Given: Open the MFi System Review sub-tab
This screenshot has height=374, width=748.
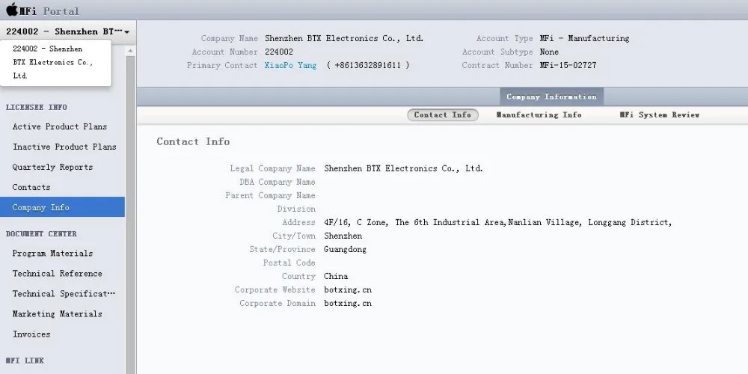Looking at the screenshot, I should (x=659, y=114).
